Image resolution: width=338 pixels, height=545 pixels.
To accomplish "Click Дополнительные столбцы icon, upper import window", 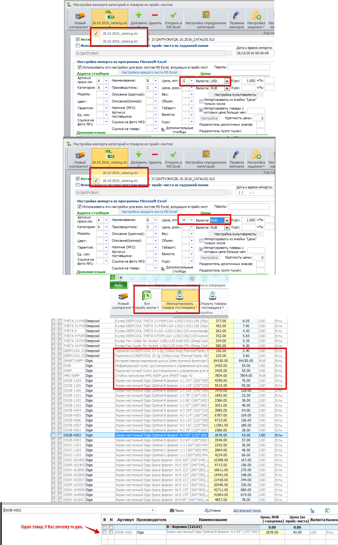I will tap(163, 130).
